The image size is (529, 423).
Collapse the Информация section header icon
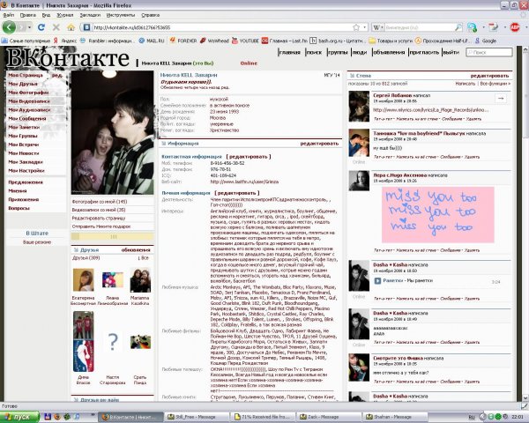[x=164, y=142]
